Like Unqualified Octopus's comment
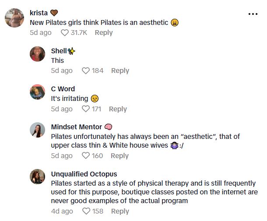 coord(86,211)
